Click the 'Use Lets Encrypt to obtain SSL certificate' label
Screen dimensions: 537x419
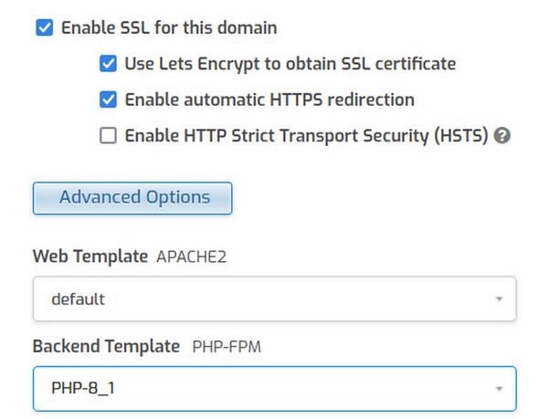click(x=290, y=64)
